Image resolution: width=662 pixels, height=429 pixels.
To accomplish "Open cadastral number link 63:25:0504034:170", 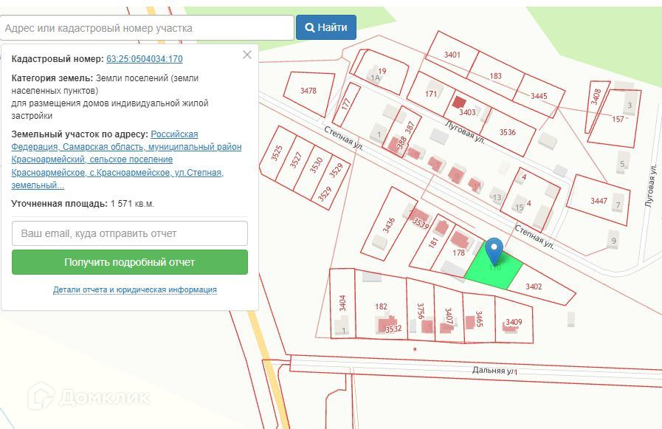I will 145,58.
